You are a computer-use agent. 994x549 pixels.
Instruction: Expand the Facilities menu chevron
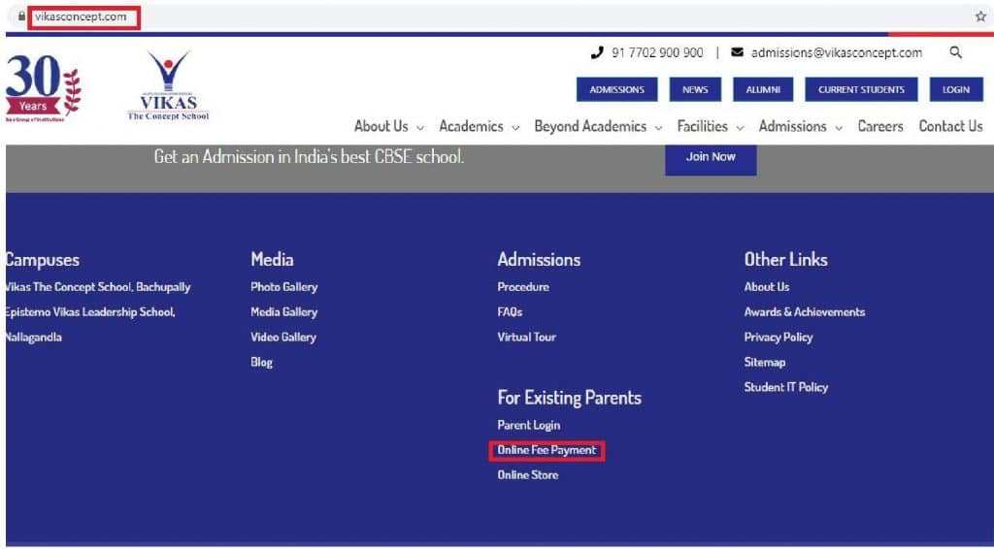(740, 128)
